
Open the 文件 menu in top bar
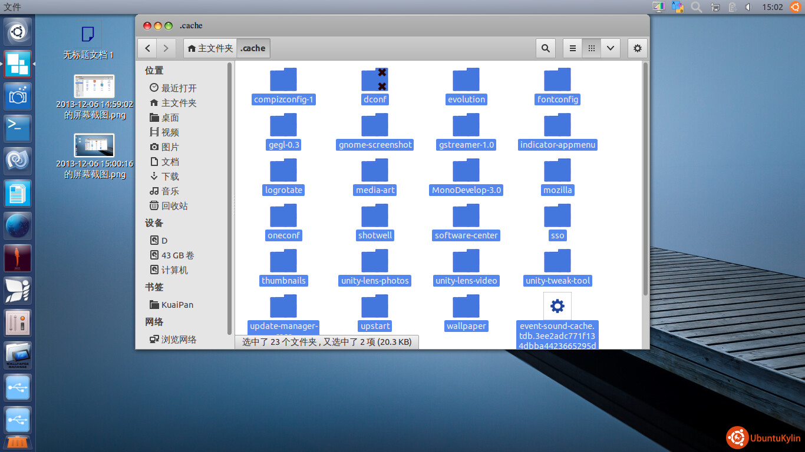(x=12, y=7)
